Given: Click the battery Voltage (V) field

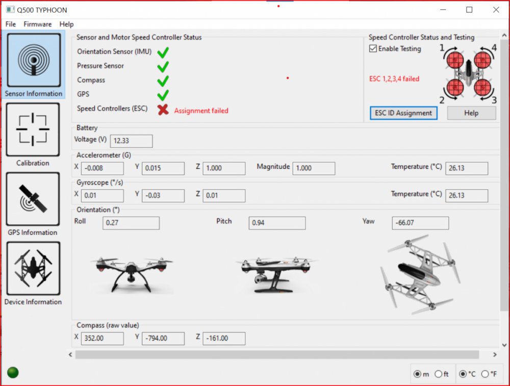Looking at the screenshot, I should [132, 141].
